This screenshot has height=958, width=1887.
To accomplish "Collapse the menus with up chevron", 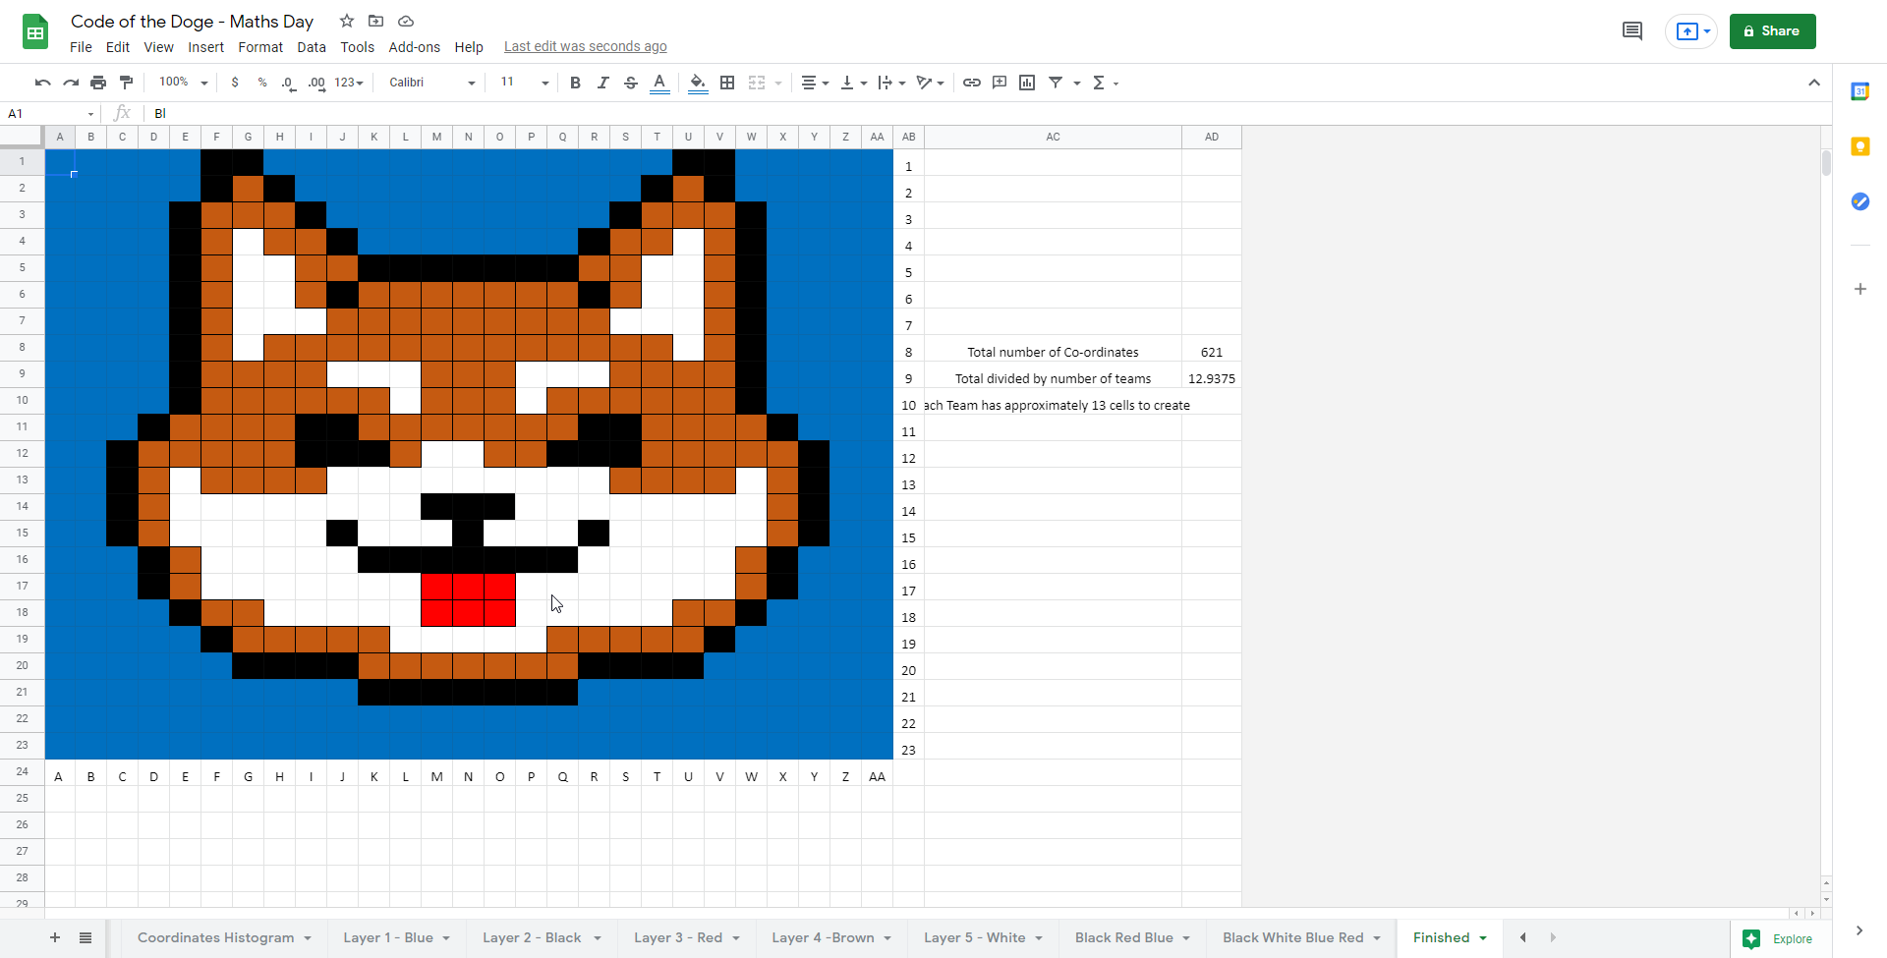I will (1814, 83).
